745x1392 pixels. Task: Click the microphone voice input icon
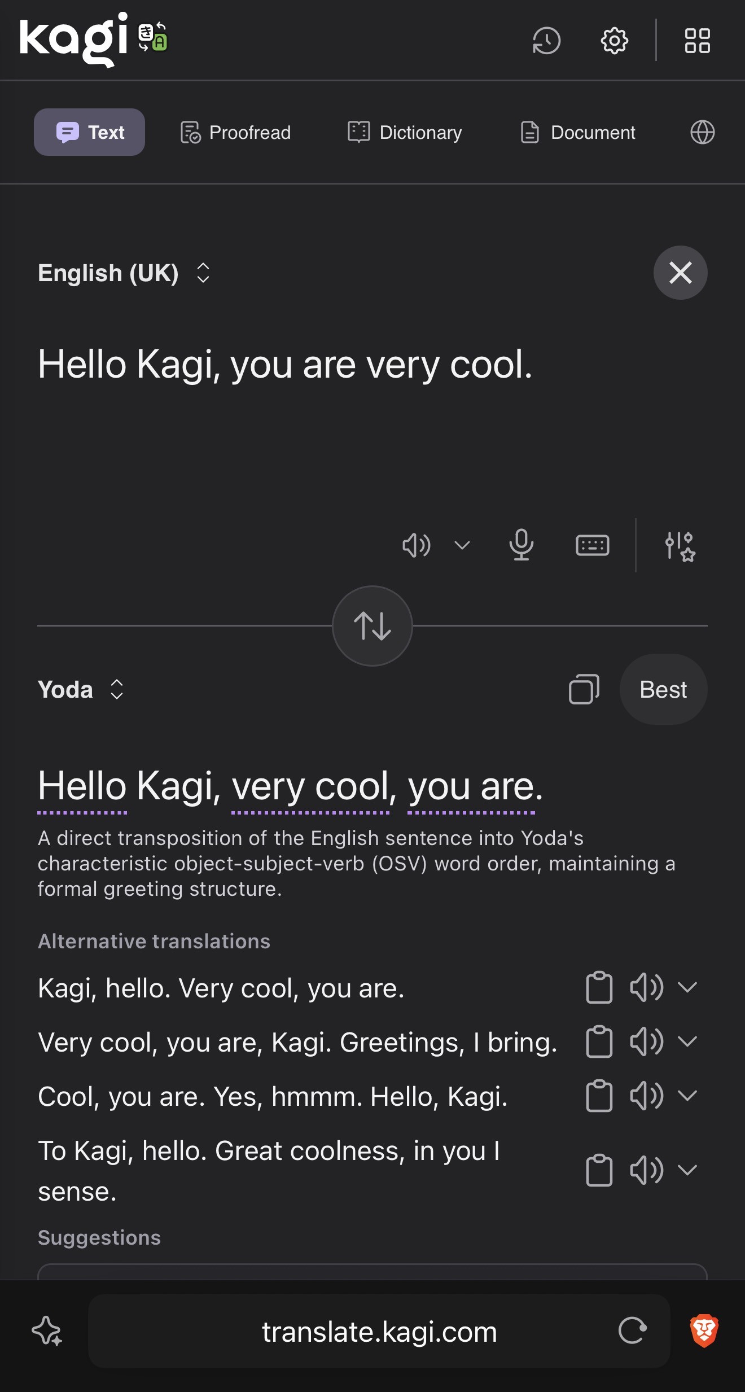[x=521, y=545]
